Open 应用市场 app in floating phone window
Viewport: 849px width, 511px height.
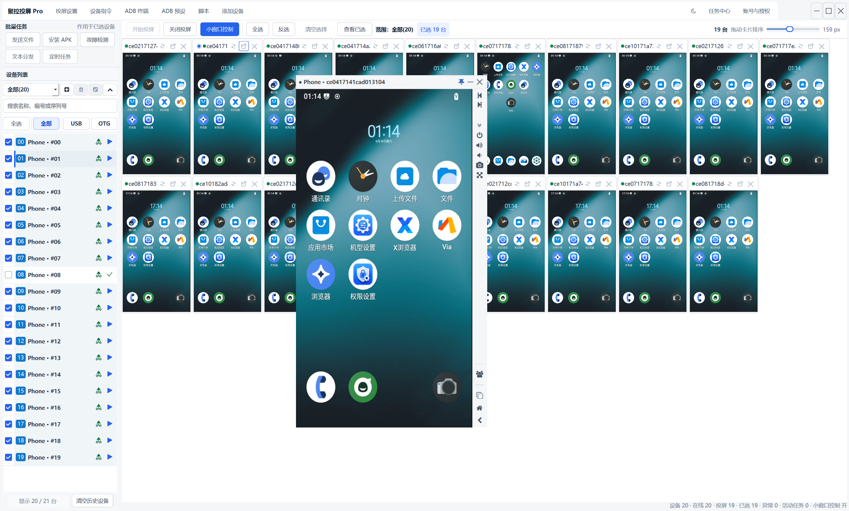tap(321, 230)
